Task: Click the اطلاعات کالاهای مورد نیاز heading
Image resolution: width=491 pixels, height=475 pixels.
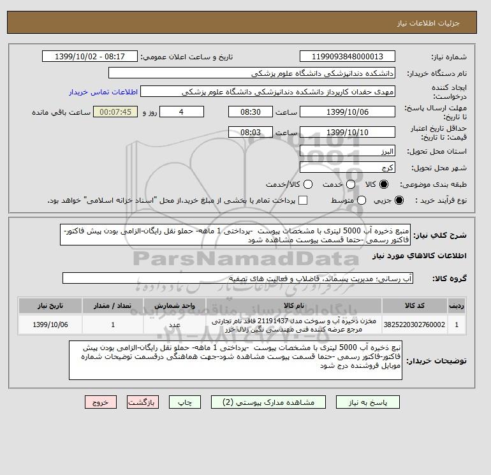Action: point(420,256)
